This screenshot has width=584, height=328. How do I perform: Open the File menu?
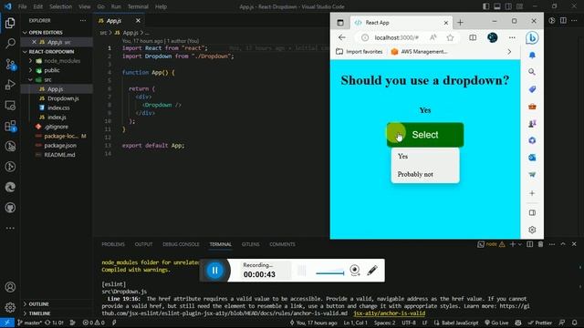(22, 6)
